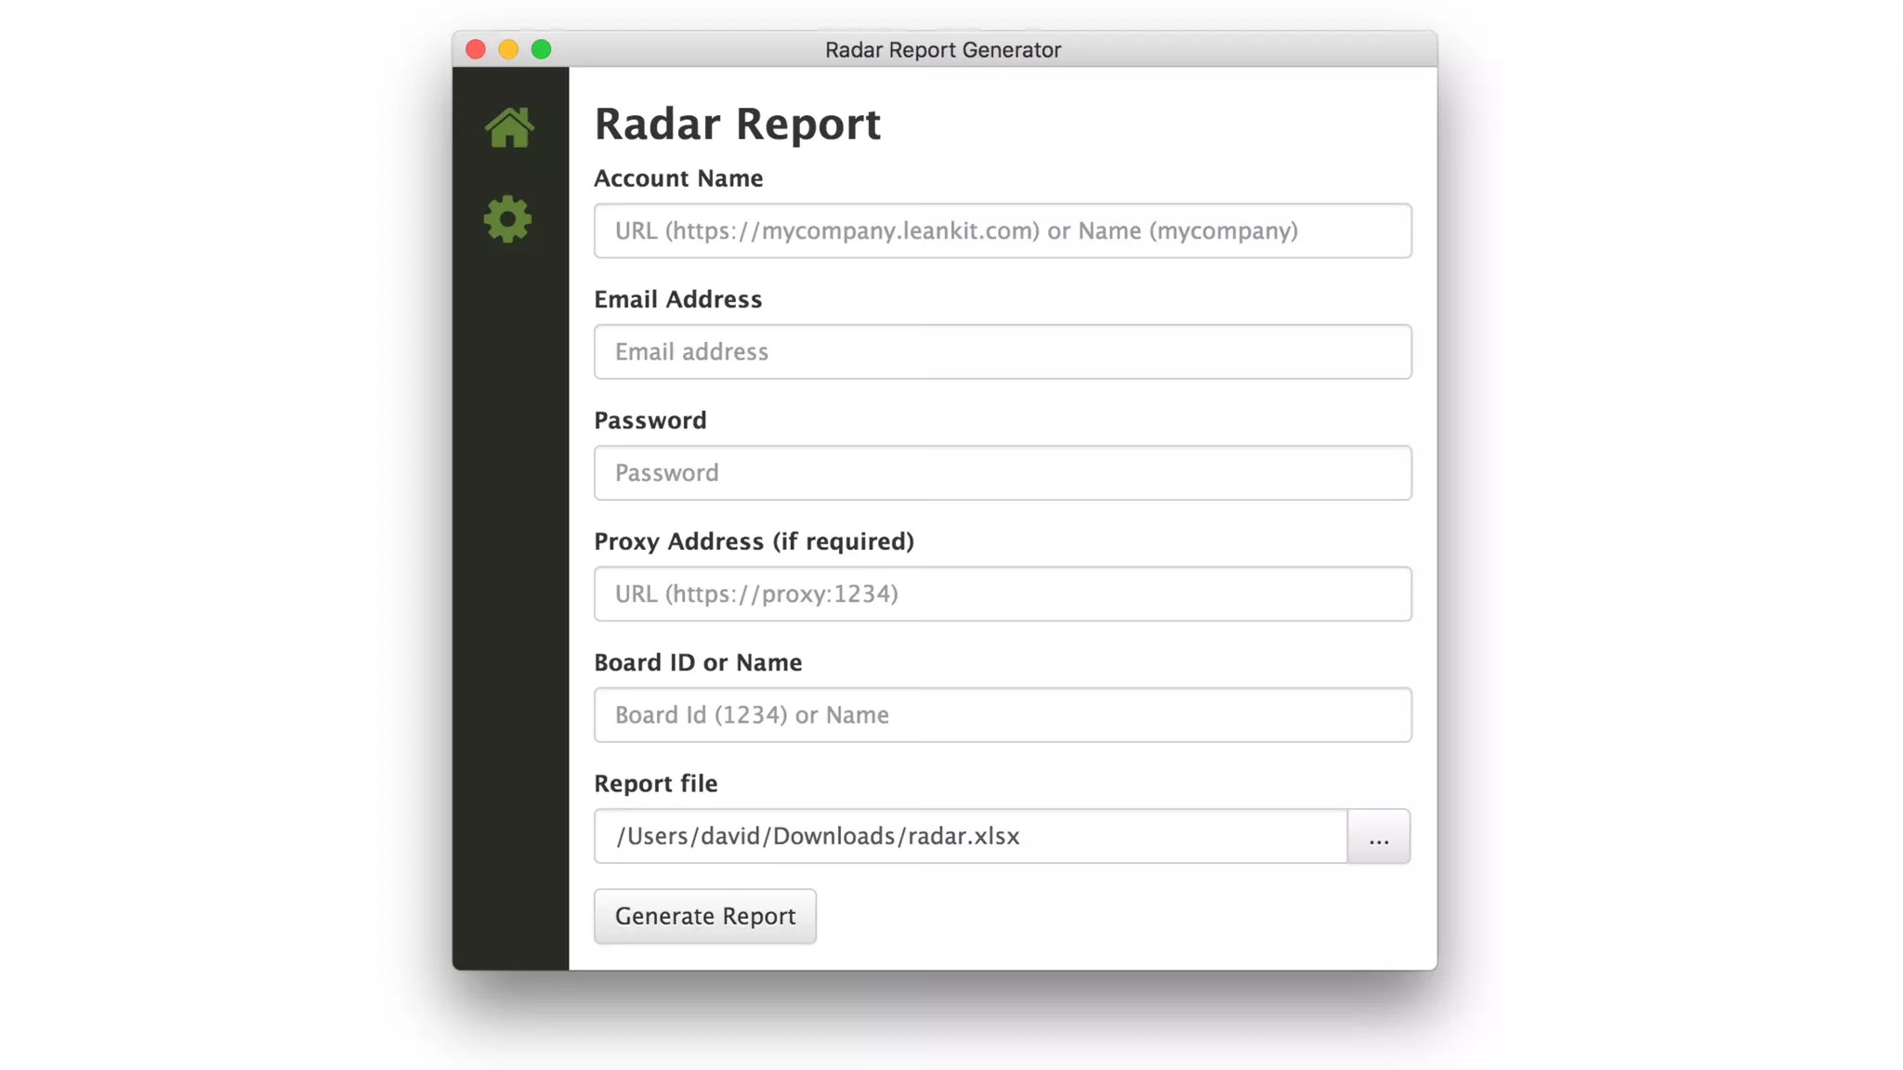Open the Home sidebar icon
The image size is (1903, 1070).
(509, 127)
